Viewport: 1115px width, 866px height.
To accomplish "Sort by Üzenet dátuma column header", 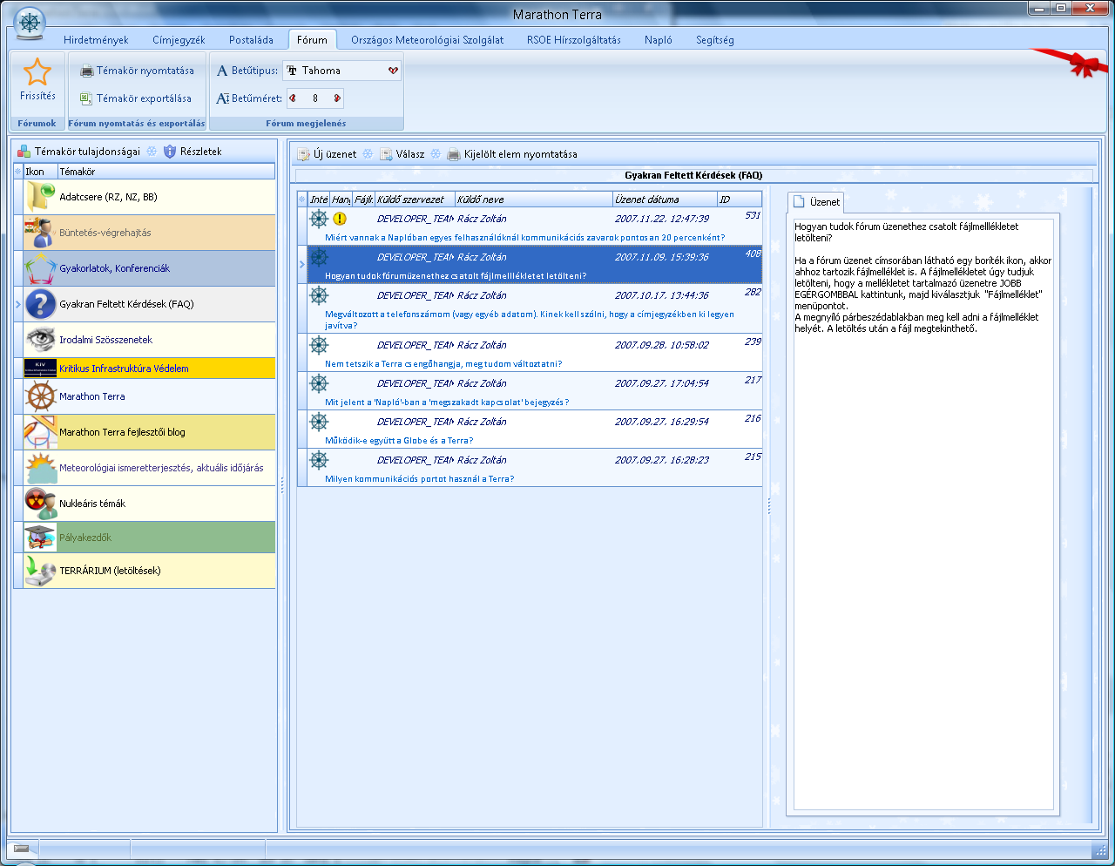I will coord(665,200).
